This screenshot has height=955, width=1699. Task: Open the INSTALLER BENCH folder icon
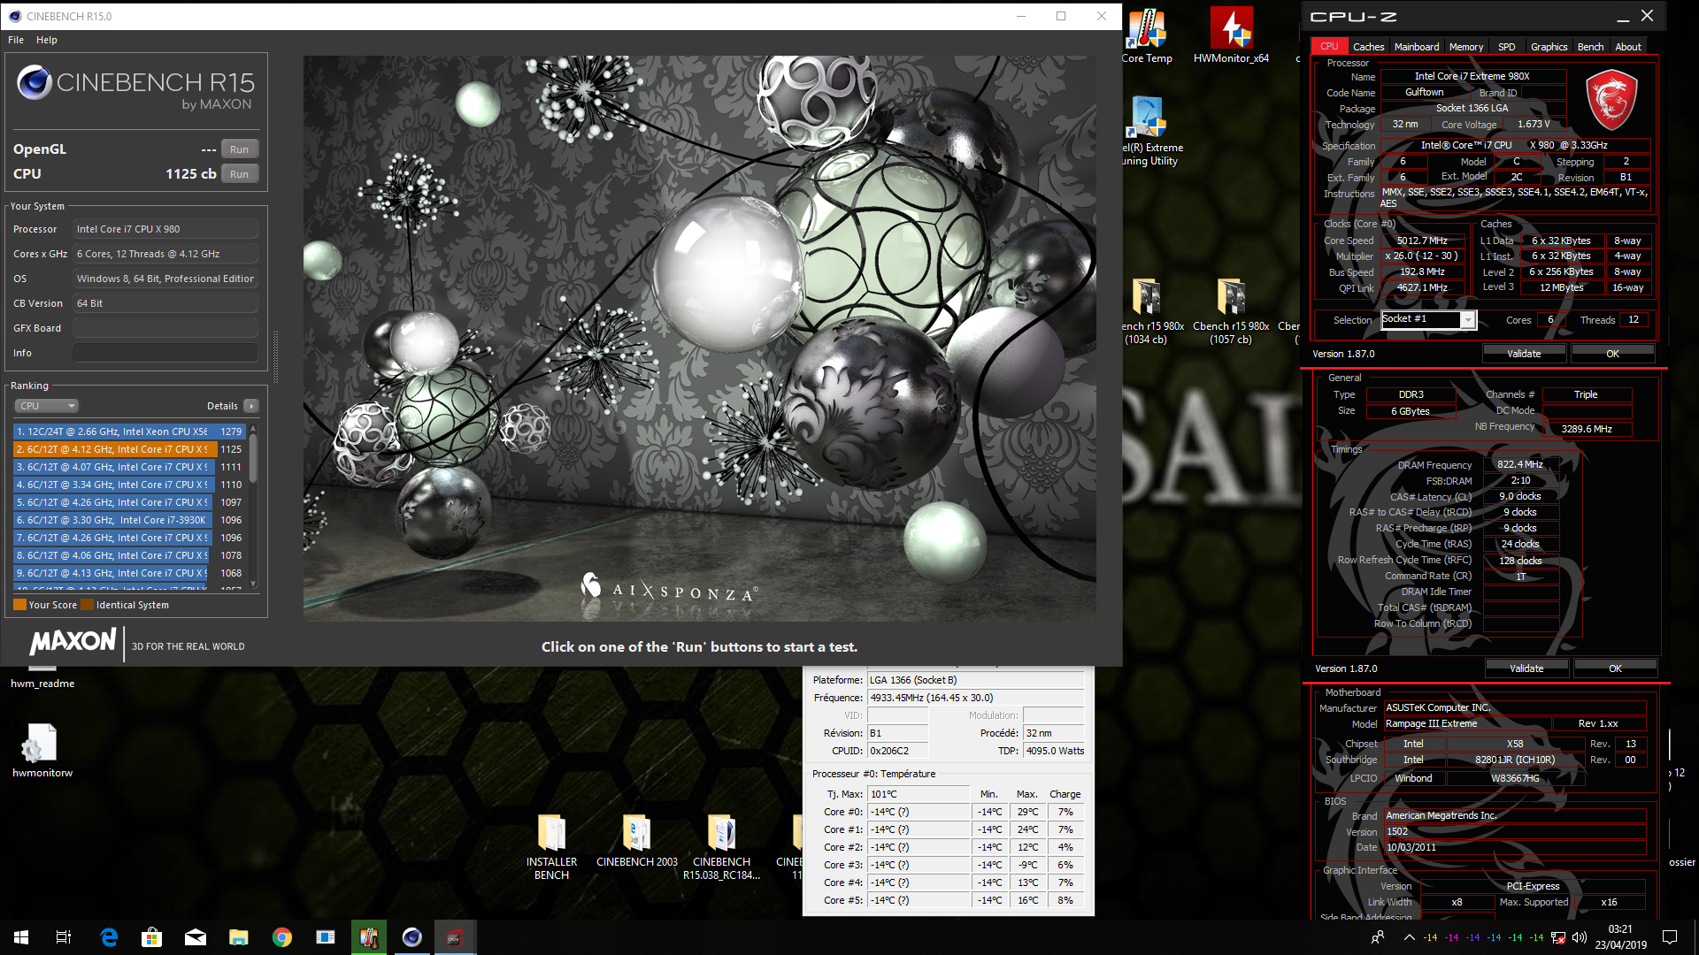point(551,846)
